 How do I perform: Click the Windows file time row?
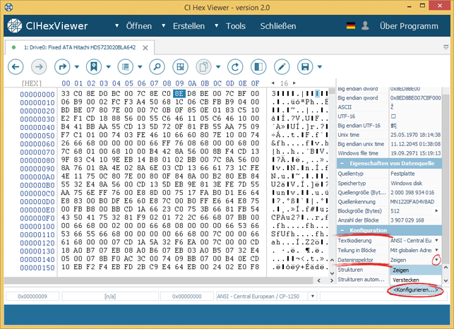[x=389, y=153]
